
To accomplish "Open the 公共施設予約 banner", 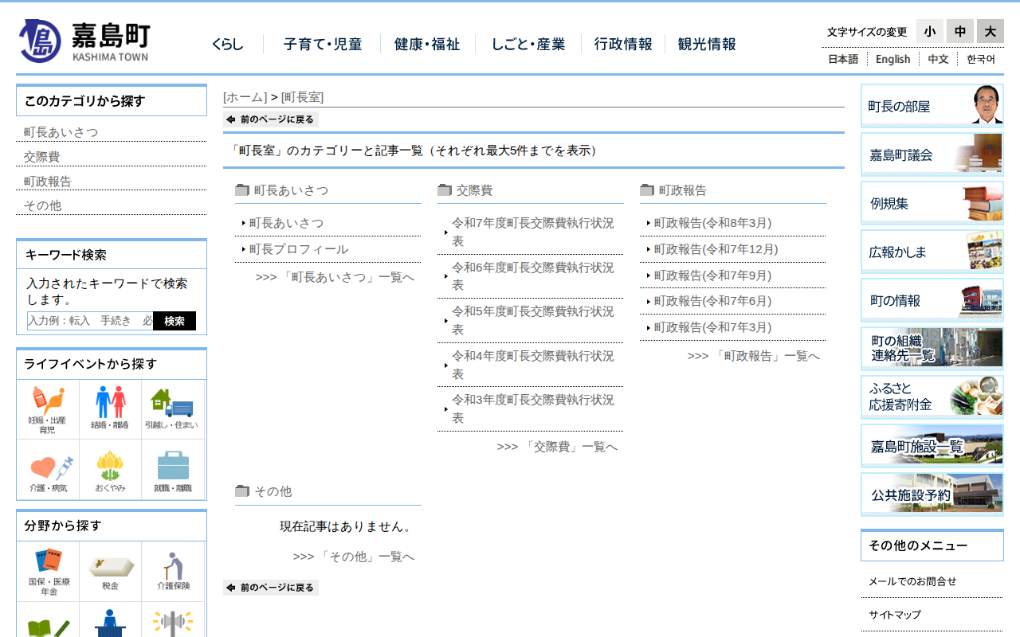I will coord(932,494).
